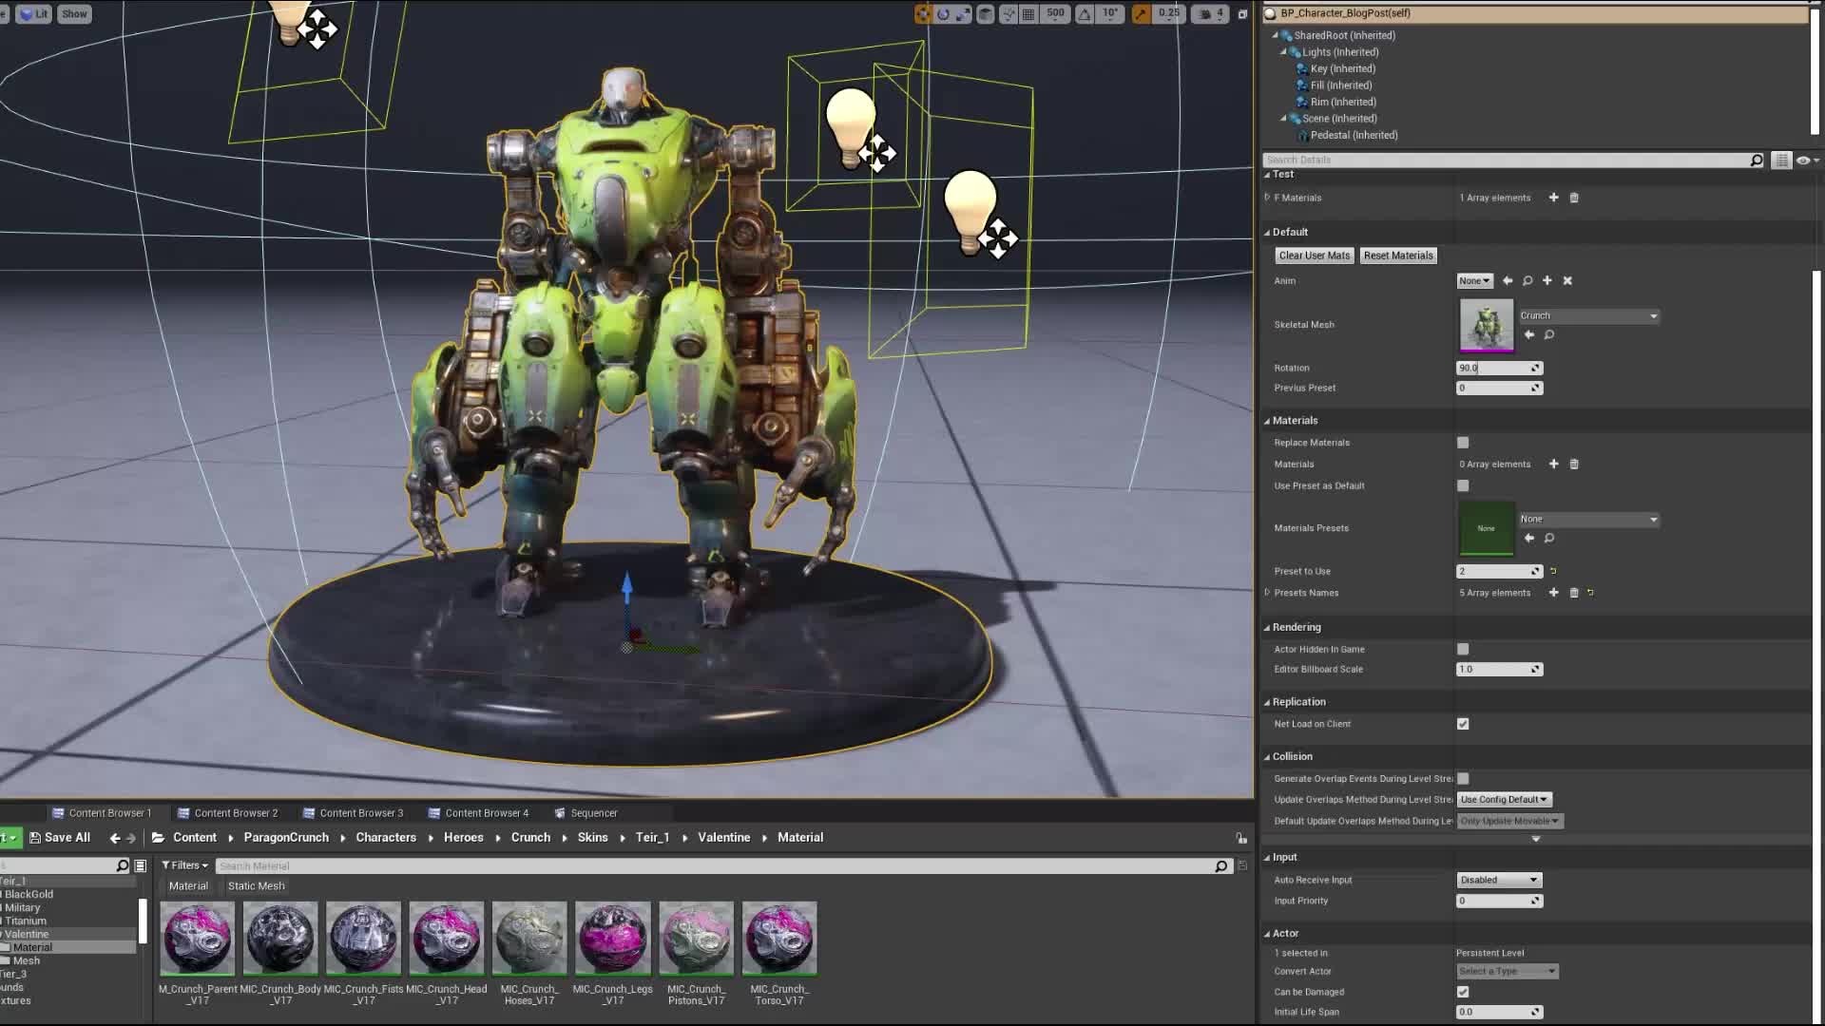Navigate to Heroes breadcrumb folder
The height and width of the screenshot is (1026, 1825).
tap(463, 838)
